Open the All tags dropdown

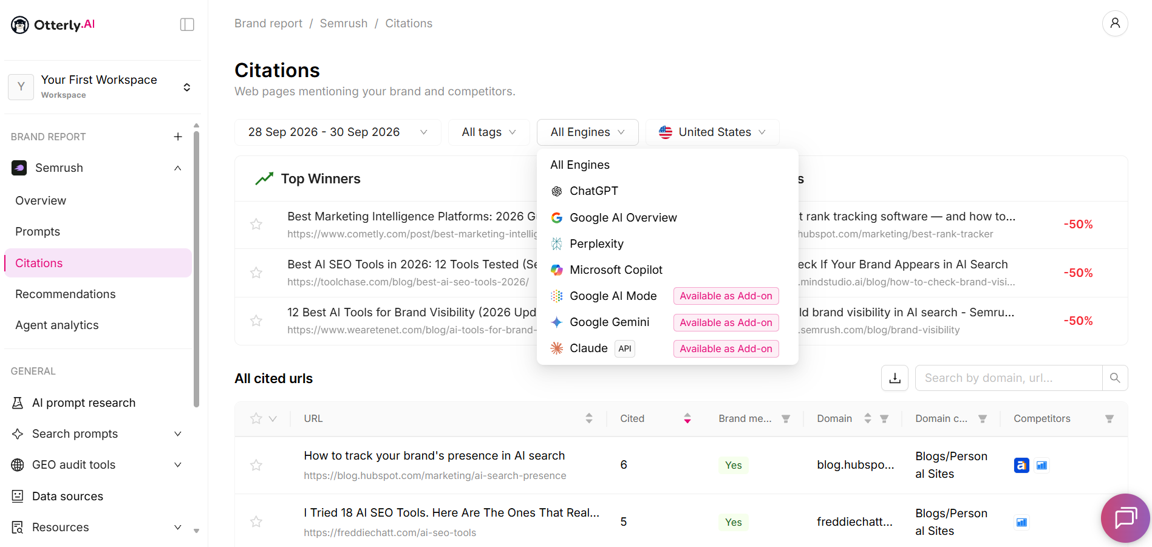tap(489, 132)
